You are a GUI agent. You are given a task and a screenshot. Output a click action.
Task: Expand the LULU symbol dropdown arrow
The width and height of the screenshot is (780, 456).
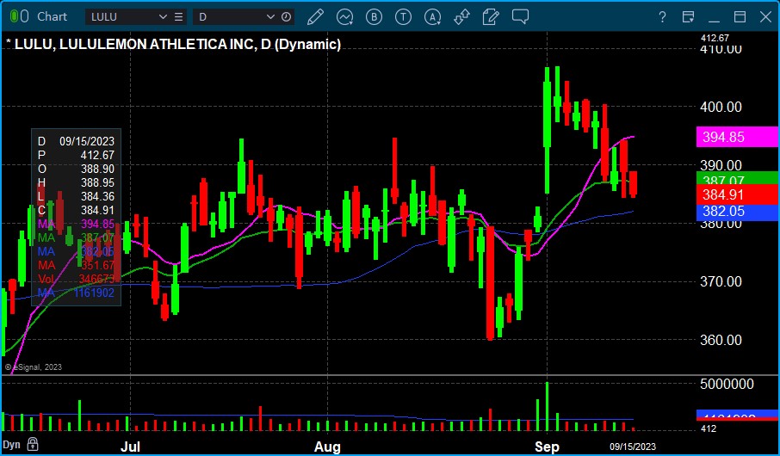[163, 16]
